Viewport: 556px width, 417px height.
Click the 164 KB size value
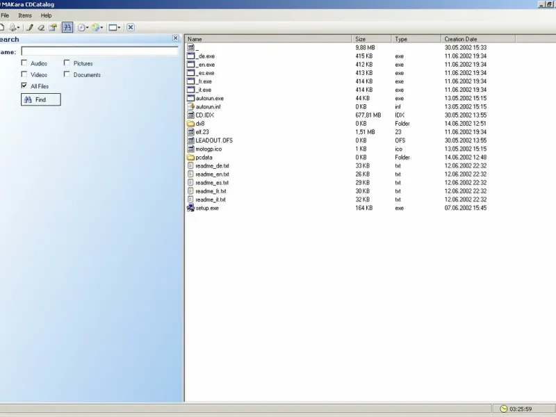[363, 208]
